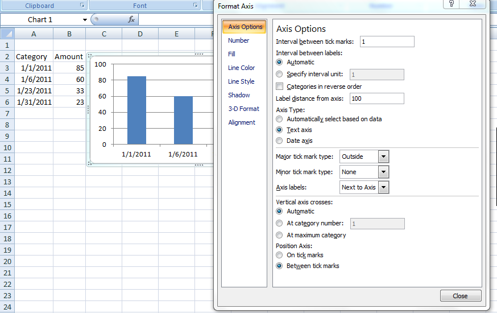Click the chart top-edge sizing handle
497x313 pixels.
(x=198, y=54)
